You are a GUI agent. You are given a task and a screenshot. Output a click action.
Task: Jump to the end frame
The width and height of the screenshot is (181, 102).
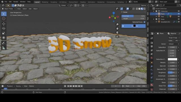81,86
